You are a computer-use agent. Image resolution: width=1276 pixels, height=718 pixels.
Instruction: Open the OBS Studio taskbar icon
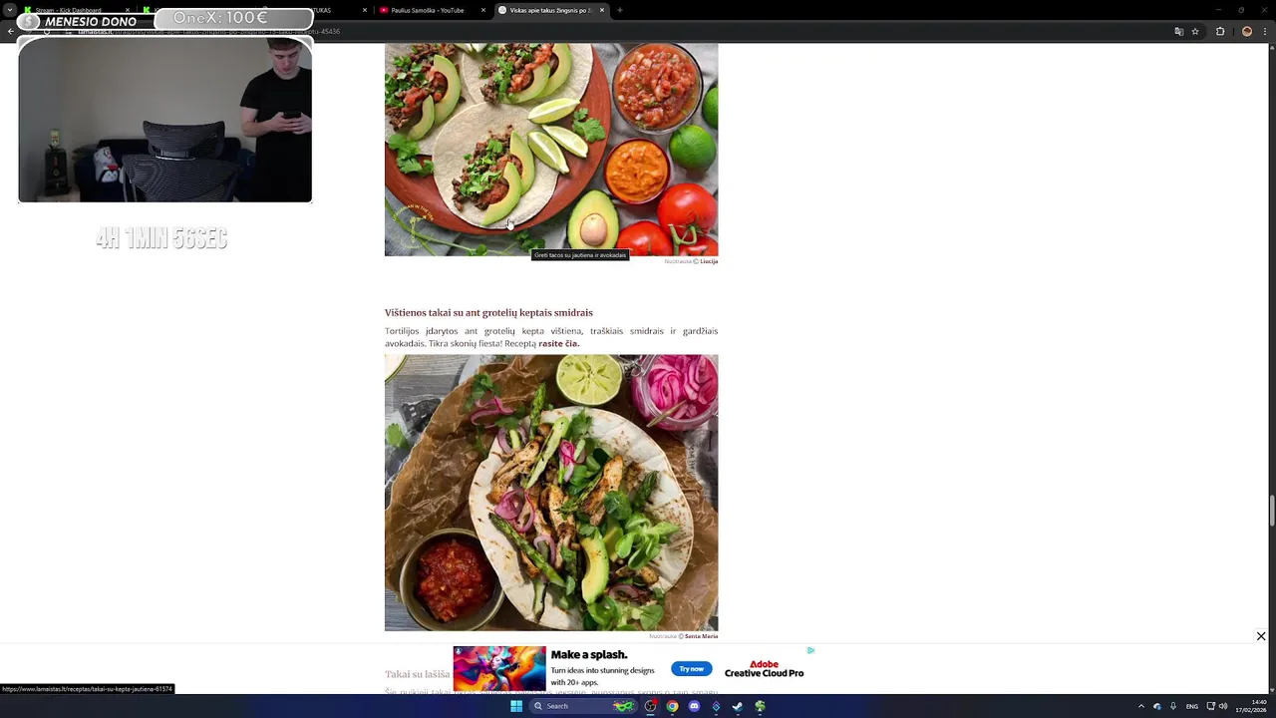(650, 706)
